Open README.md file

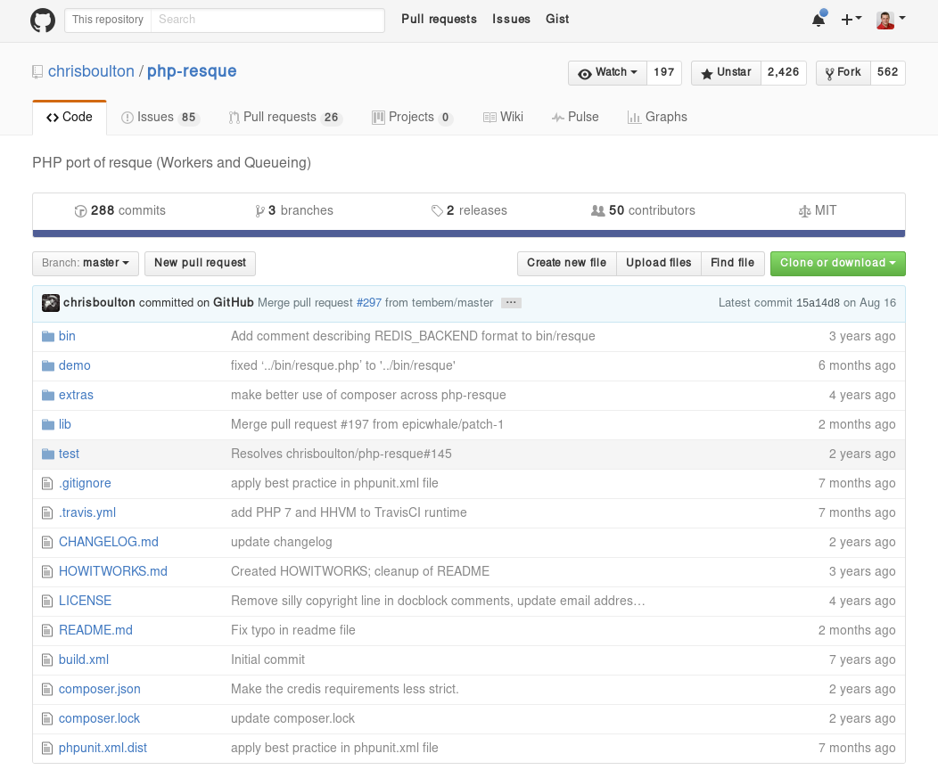pos(95,631)
